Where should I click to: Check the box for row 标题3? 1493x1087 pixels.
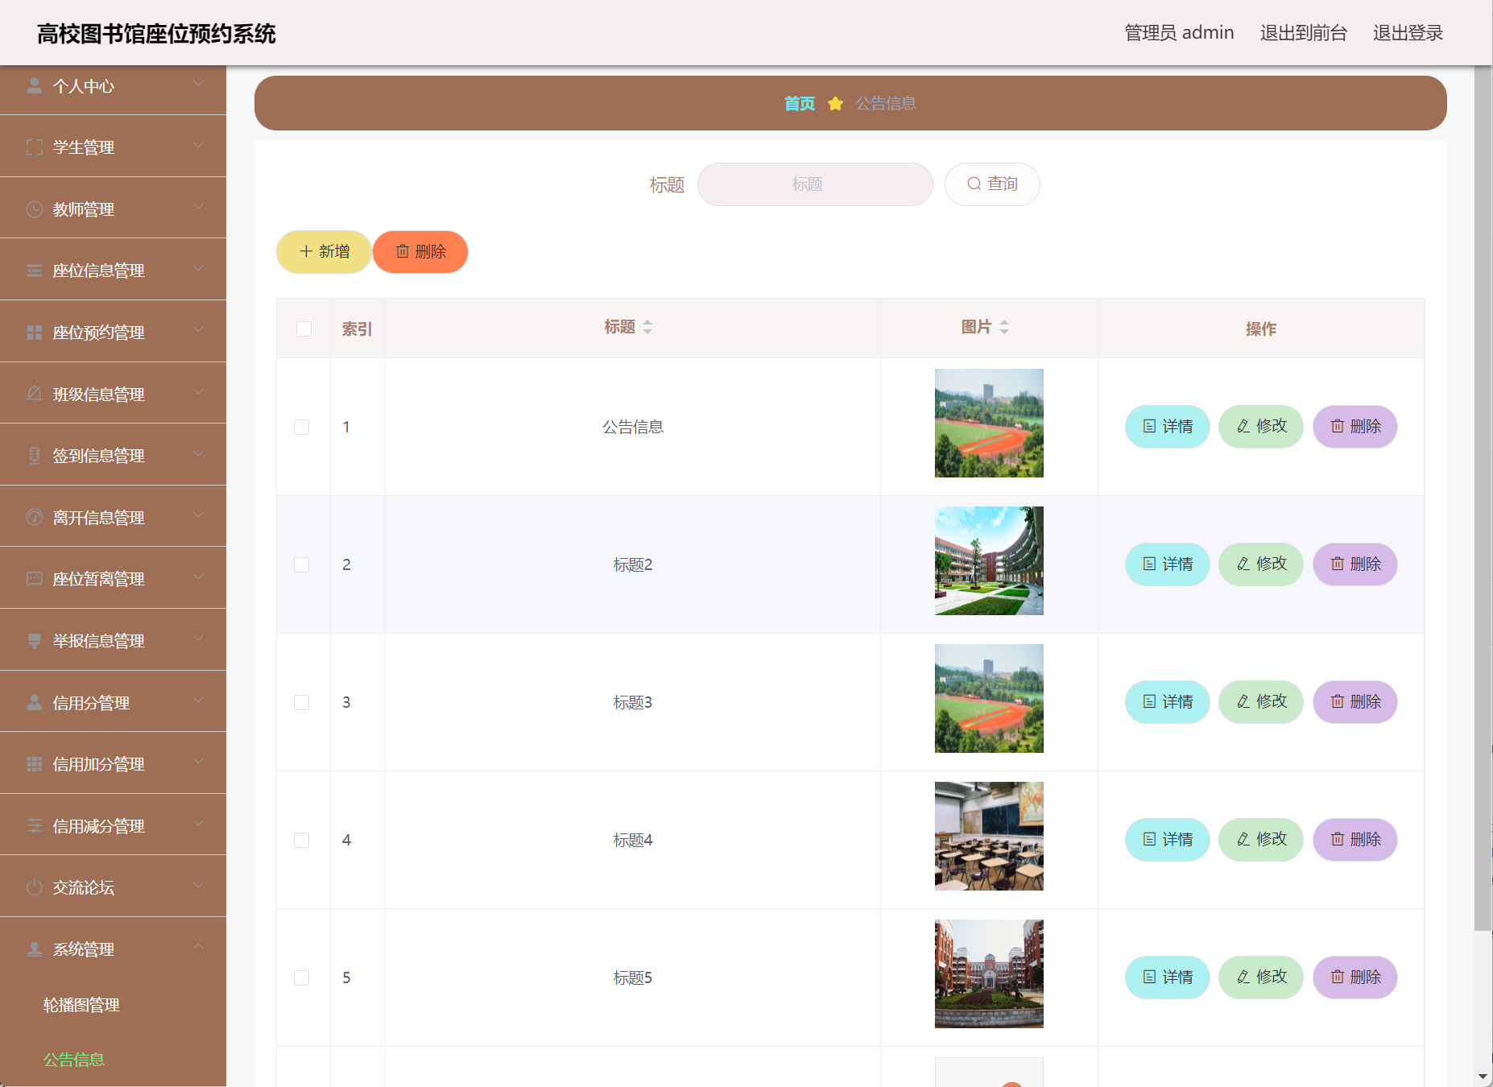[302, 702]
